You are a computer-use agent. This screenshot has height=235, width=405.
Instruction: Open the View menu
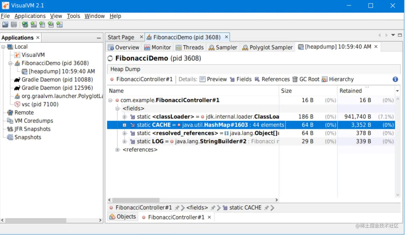(56, 16)
